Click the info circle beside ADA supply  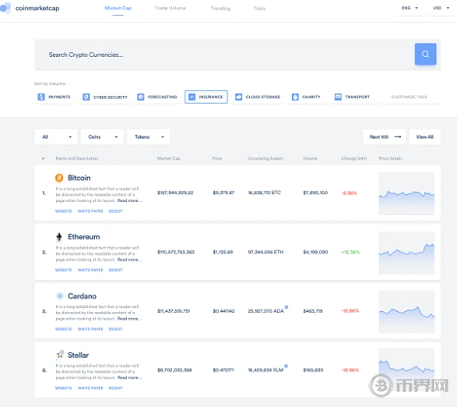click(x=287, y=307)
